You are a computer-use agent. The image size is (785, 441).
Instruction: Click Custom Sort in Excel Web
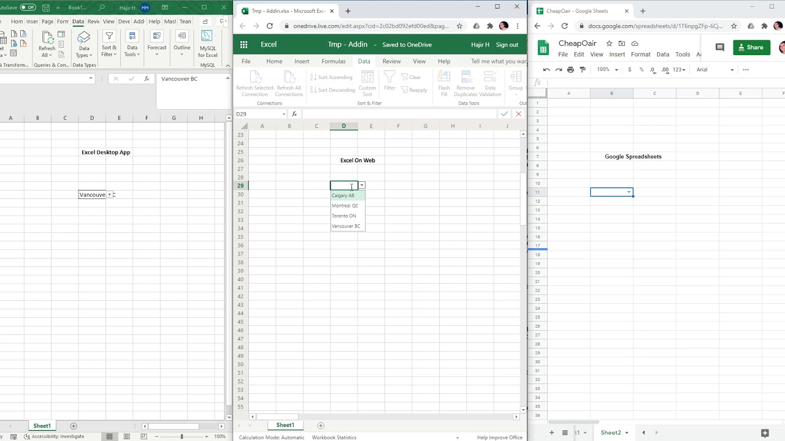367,84
